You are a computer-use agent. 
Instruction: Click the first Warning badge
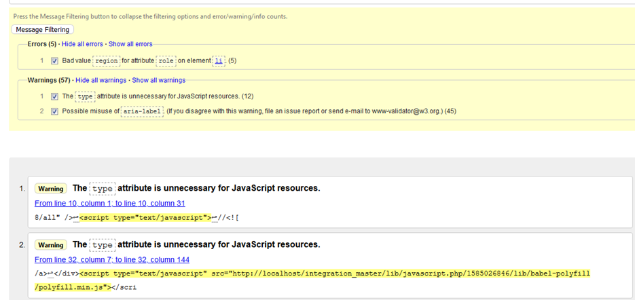pyautogui.click(x=51, y=189)
